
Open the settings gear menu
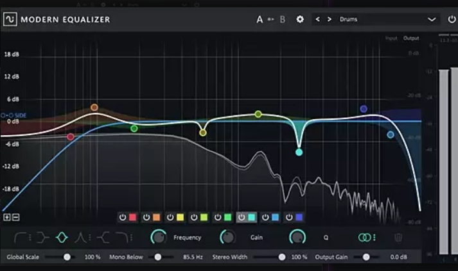300,19
